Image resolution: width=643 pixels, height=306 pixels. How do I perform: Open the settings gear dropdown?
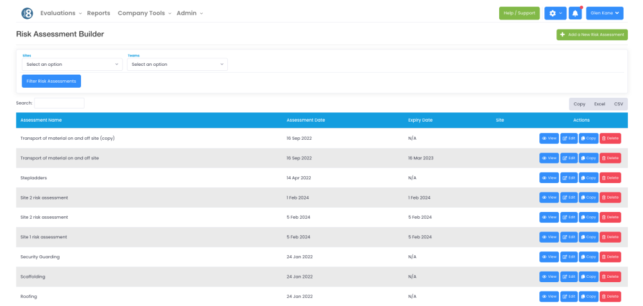[x=555, y=13]
